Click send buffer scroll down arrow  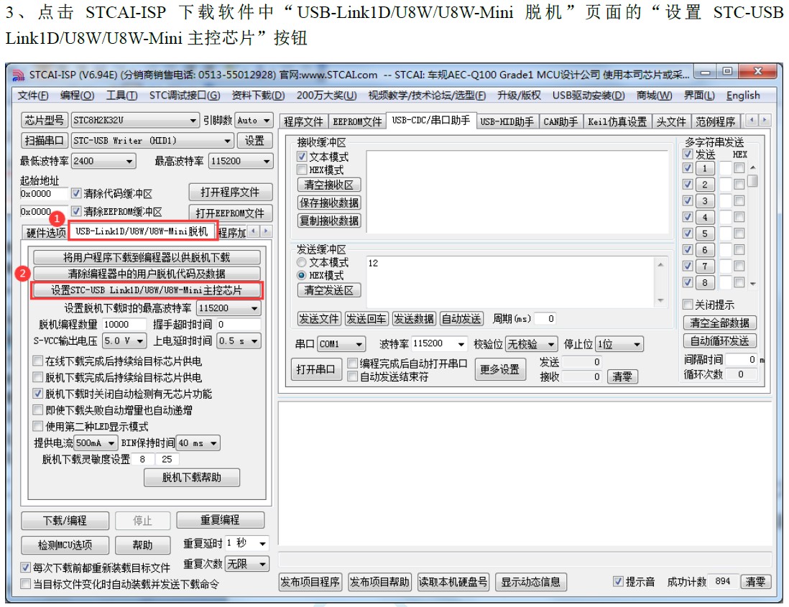[x=660, y=301]
